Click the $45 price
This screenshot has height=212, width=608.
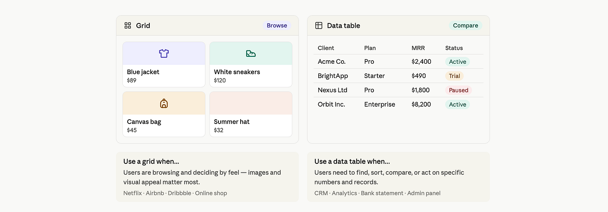pyautogui.click(x=132, y=130)
